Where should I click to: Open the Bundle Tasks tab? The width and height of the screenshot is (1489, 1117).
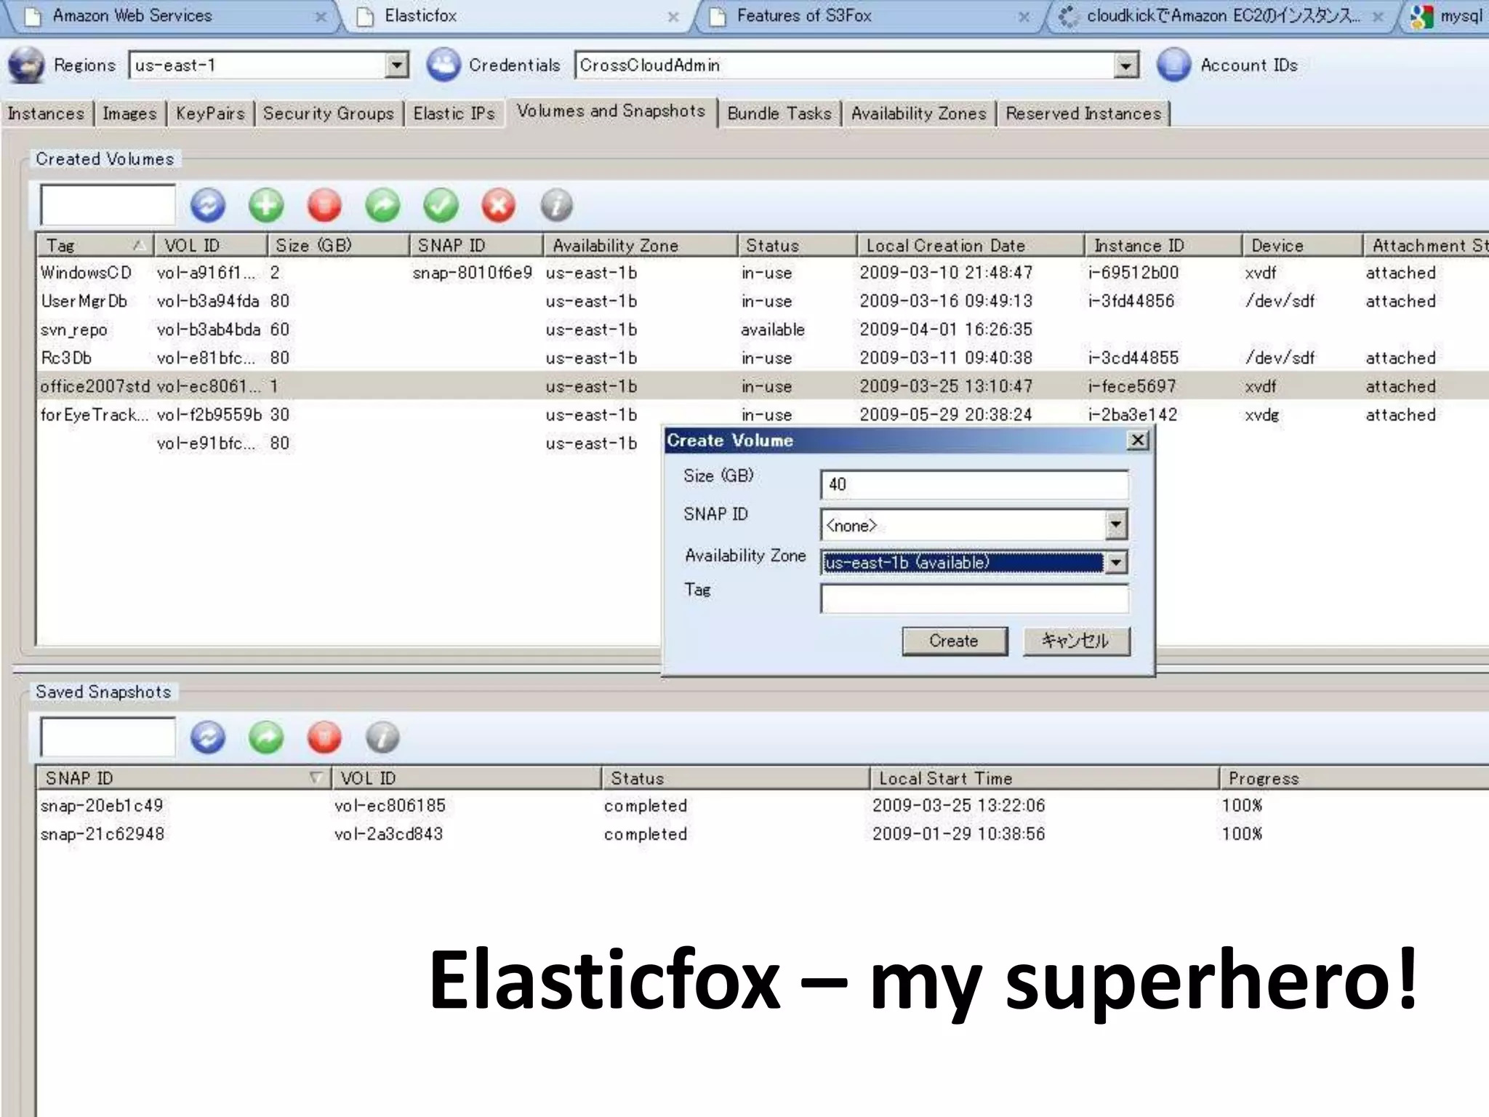(x=779, y=113)
